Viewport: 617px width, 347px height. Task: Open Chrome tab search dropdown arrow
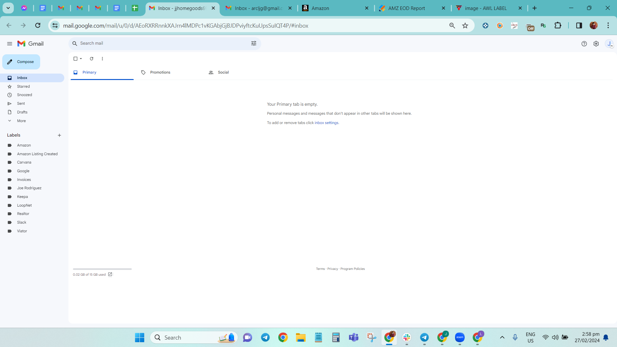pyautogui.click(x=8, y=8)
